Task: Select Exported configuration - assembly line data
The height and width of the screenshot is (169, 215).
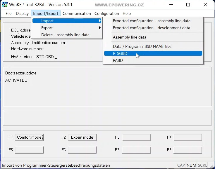Action: coord(153,21)
